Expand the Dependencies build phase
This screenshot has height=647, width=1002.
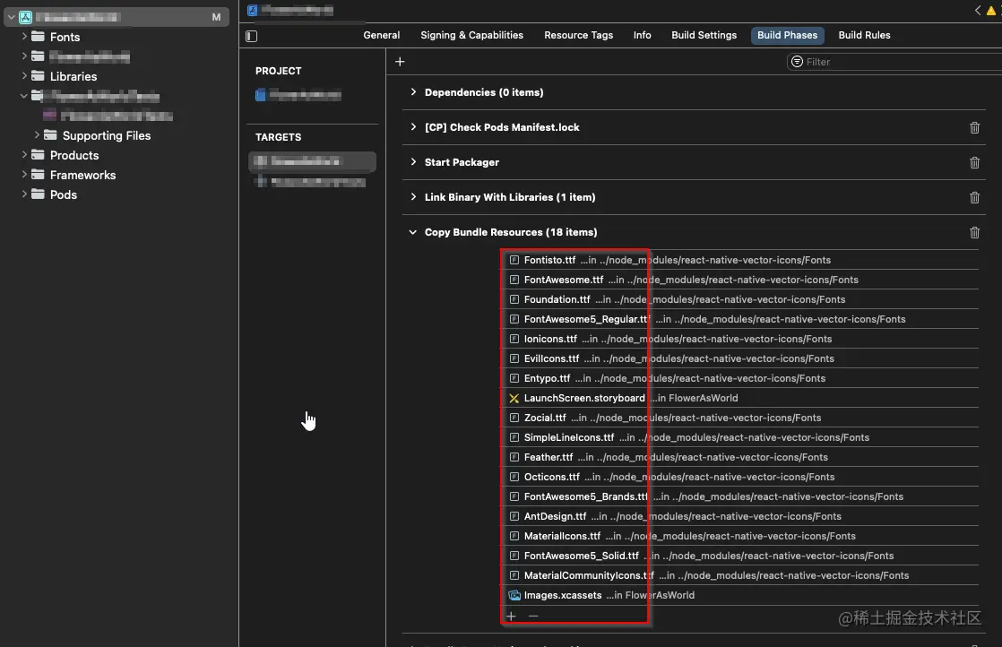413,92
